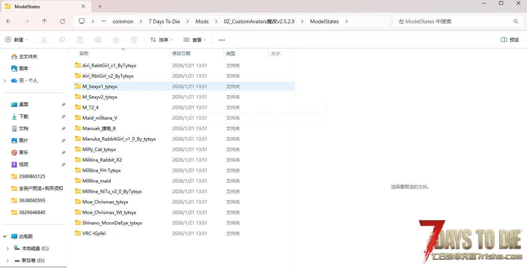Click the Delete trash can icon
This screenshot has width=527, height=268.
[x=134, y=40]
